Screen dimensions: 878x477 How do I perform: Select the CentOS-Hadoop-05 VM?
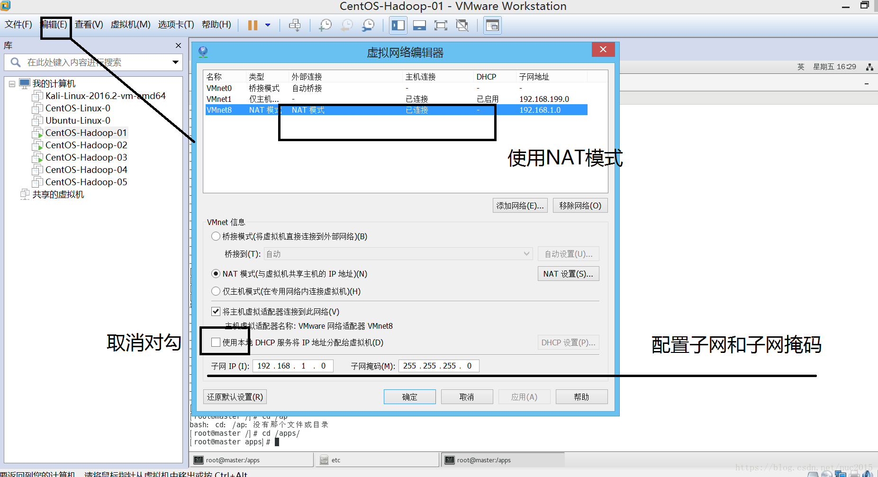coord(86,182)
